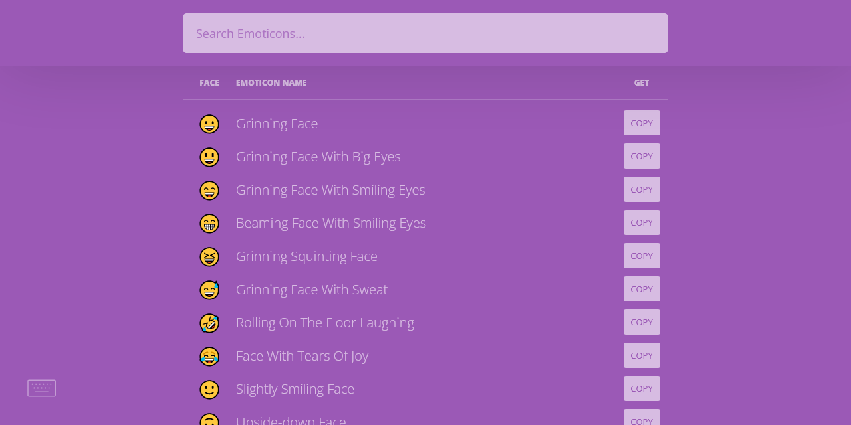The height and width of the screenshot is (425, 851).
Task: Click the Grinning Face With Big Eyes emoji
Action: tap(209, 157)
